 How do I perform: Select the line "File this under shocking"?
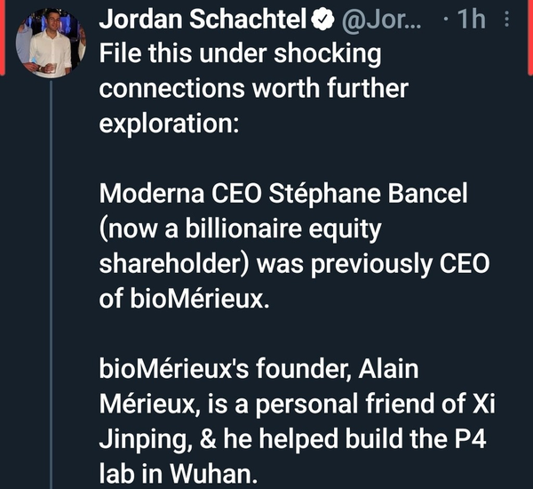click(240, 53)
